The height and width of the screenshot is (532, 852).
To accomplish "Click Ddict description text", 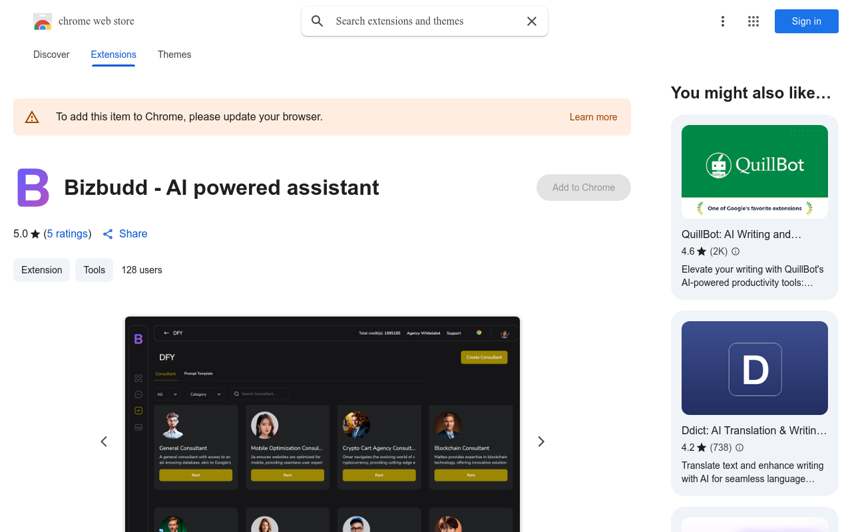I will click(x=753, y=472).
